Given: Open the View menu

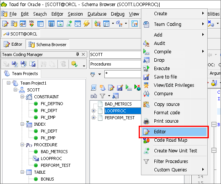Looking at the screenshot, I should coord(134,14).
